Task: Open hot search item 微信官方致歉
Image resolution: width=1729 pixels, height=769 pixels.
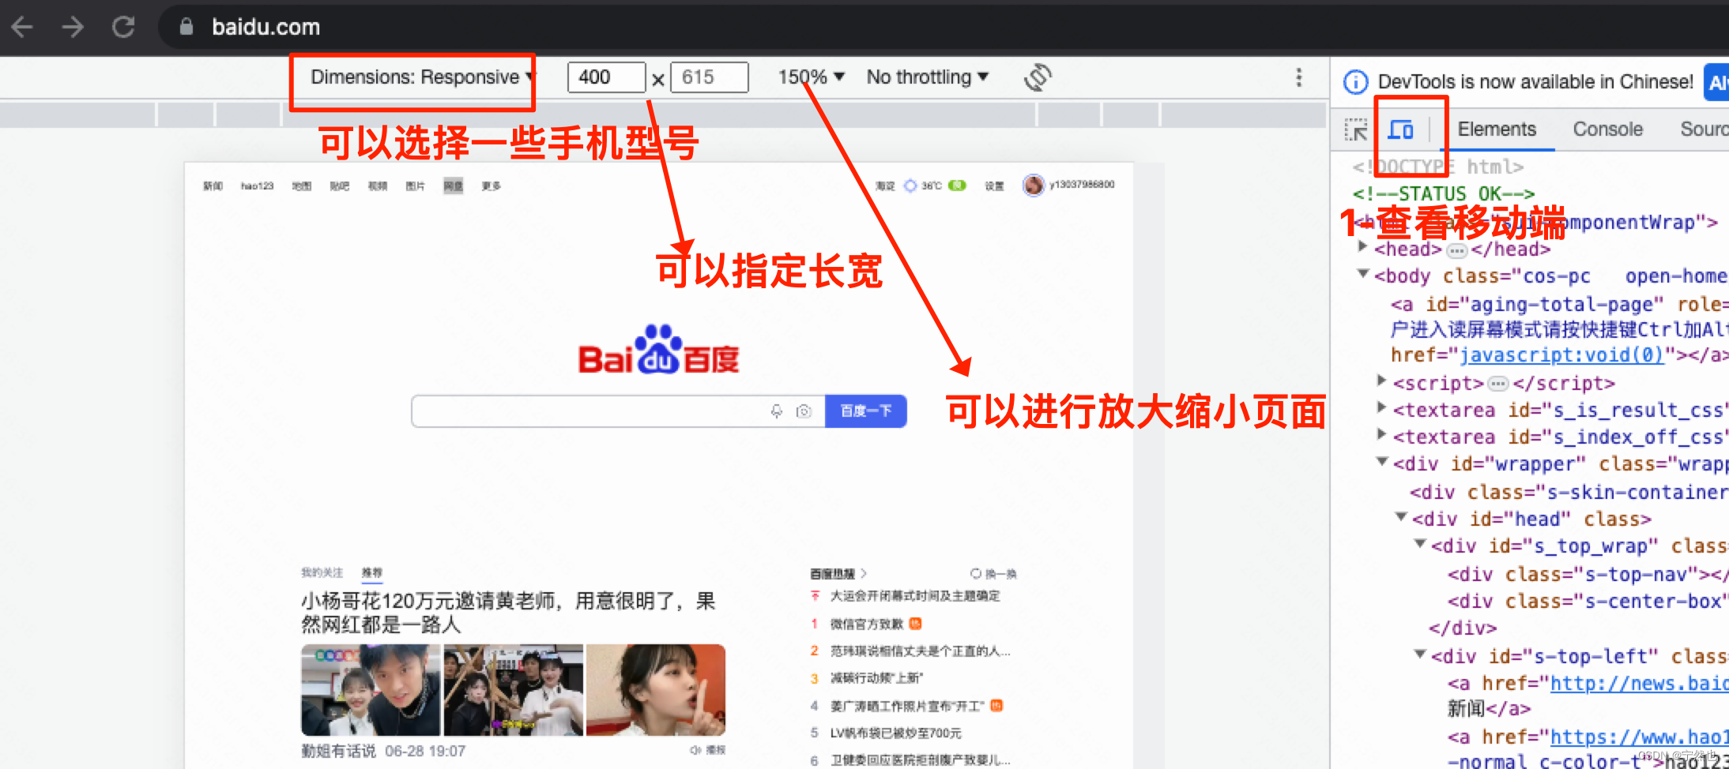Action: pos(866,624)
